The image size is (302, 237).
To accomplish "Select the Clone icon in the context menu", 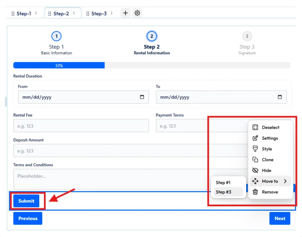I will pyautogui.click(x=256, y=160).
